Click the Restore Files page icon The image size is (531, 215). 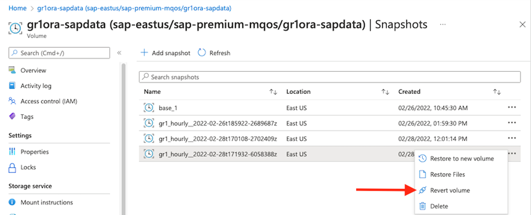point(422,174)
